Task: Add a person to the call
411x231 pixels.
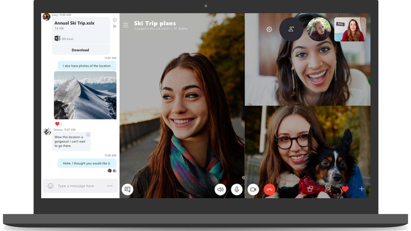Action: coord(291,29)
